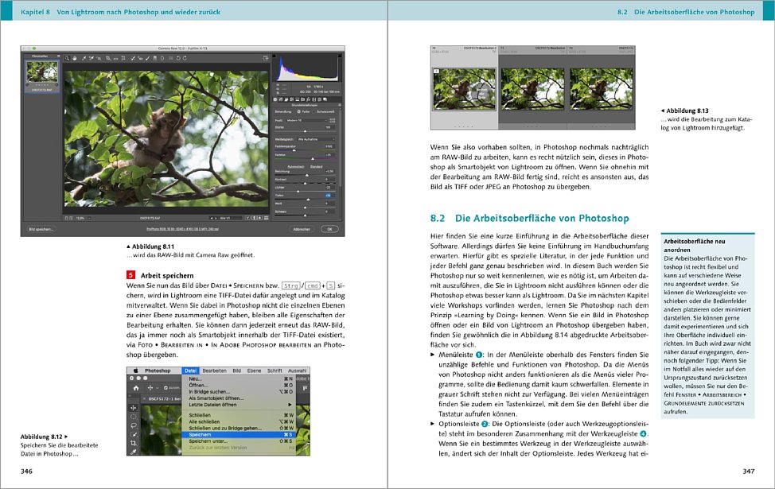Choose the Crop tool in Camera Raw toolbar
775x489 pixels.
tap(108, 58)
